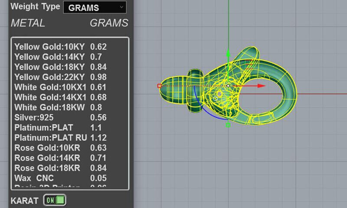Viewport: 347px width, 208px height.
Task: Select the Wax CNC row
Action: pos(60,178)
